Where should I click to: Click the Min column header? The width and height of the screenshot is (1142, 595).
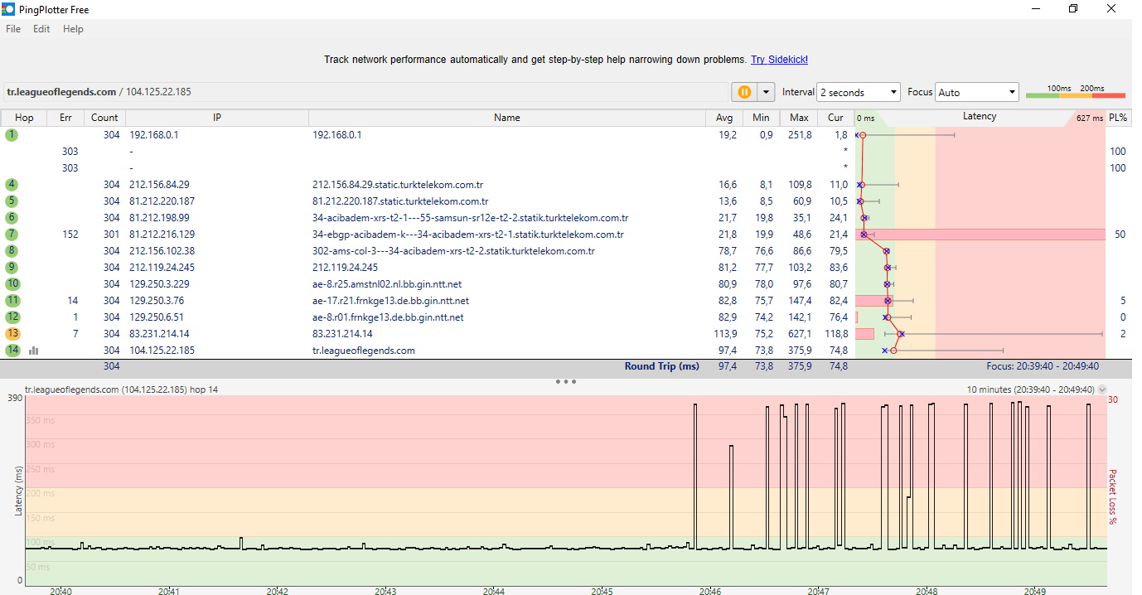coord(761,118)
